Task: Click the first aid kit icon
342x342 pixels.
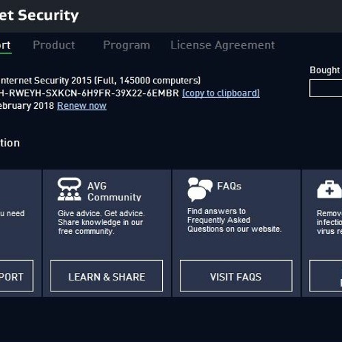Action: (330, 189)
